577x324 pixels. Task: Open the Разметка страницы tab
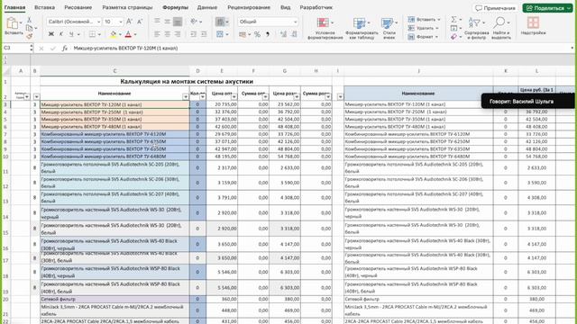(127, 7)
